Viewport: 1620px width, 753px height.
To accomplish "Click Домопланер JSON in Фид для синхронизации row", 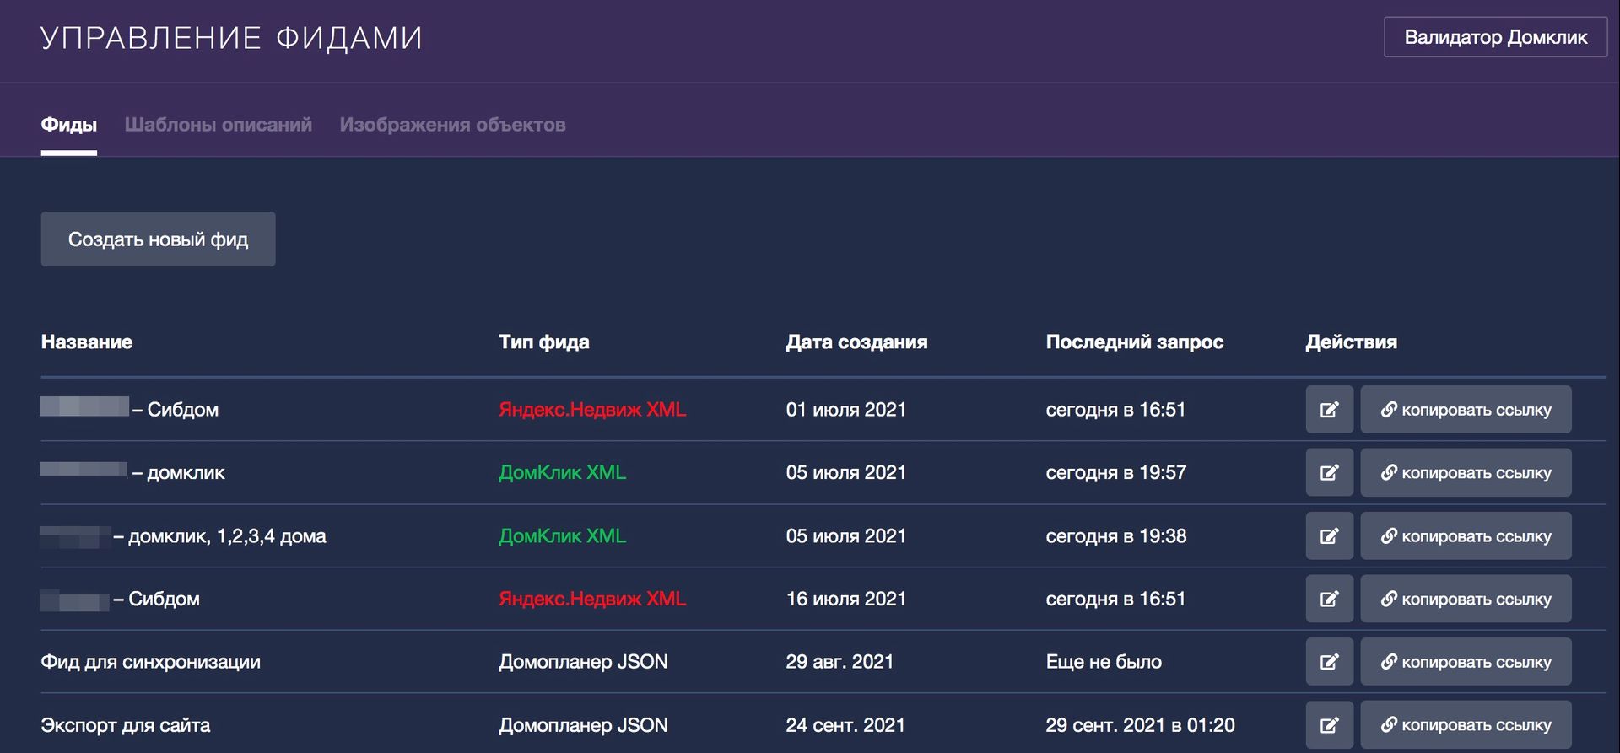I will coord(583,662).
